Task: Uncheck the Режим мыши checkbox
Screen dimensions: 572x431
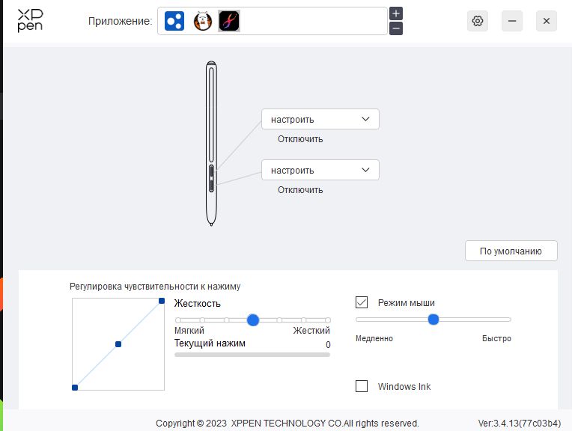Action: 362,302
